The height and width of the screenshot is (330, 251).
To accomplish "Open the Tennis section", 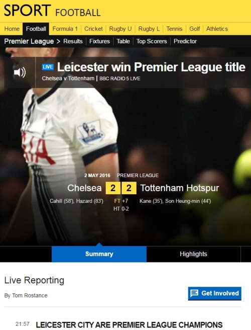I will 174,29.
